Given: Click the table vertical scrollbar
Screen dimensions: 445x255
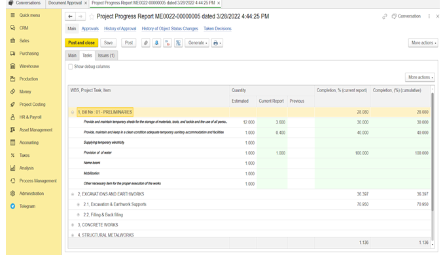Looking at the screenshot, I should (x=433, y=152).
